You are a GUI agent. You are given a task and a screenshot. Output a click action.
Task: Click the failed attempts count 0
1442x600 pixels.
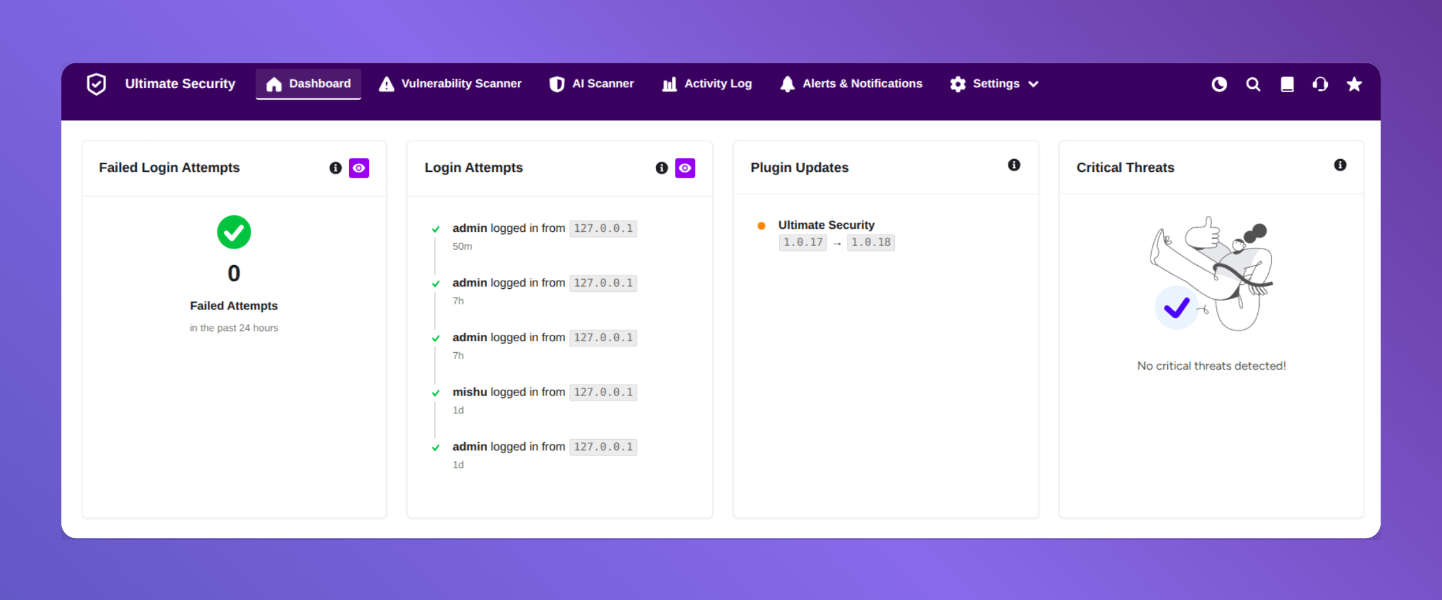tap(234, 273)
